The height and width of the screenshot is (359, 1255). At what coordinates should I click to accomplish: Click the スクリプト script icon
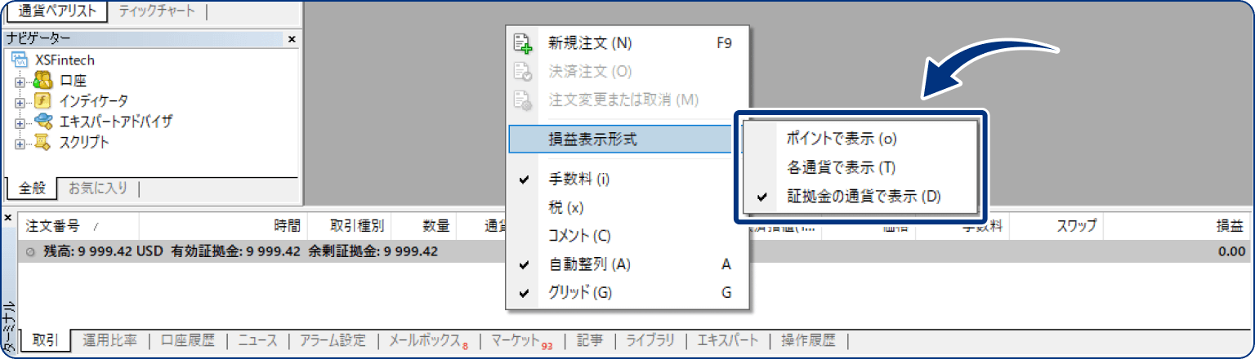(42, 142)
